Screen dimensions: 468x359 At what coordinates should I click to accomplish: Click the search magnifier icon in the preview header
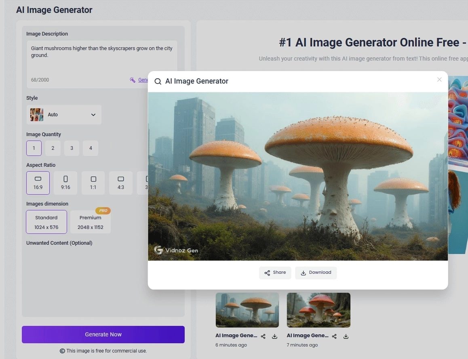tap(158, 81)
